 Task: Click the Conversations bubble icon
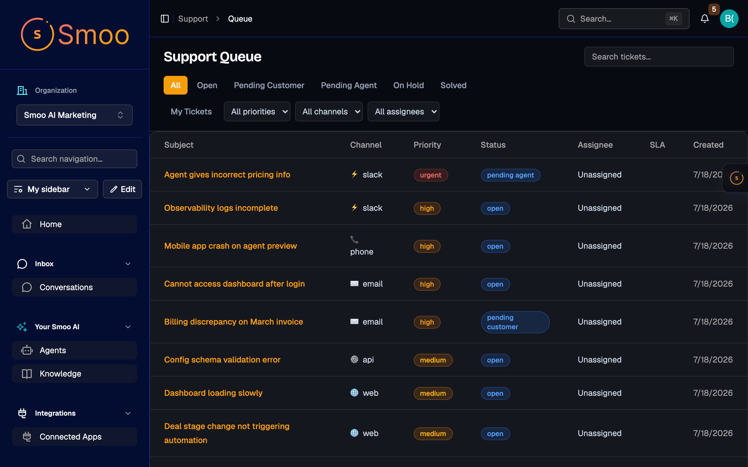pyautogui.click(x=27, y=287)
